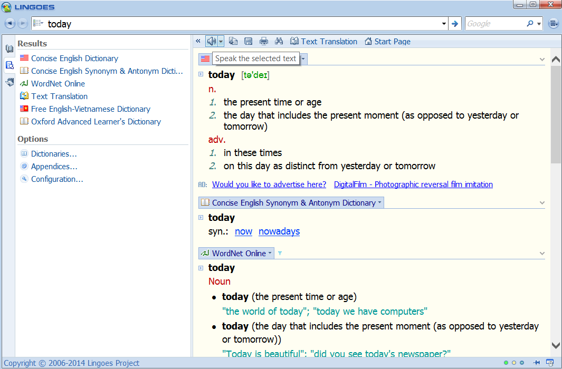This screenshot has height=369, width=562.
Task: Open Text Translation from the toolbar
Action: click(x=323, y=42)
